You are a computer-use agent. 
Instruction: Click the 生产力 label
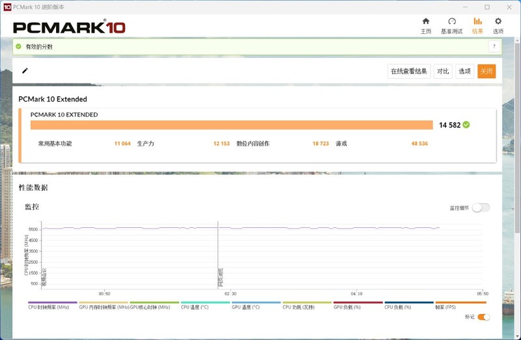(x=145, y=143)
